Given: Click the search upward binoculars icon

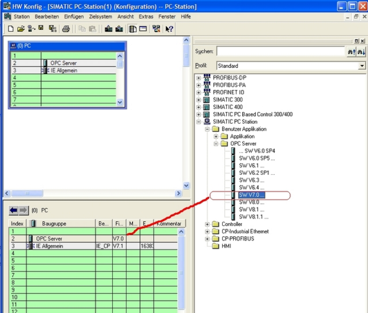Looking at the screenshot, I should (351, 52).
